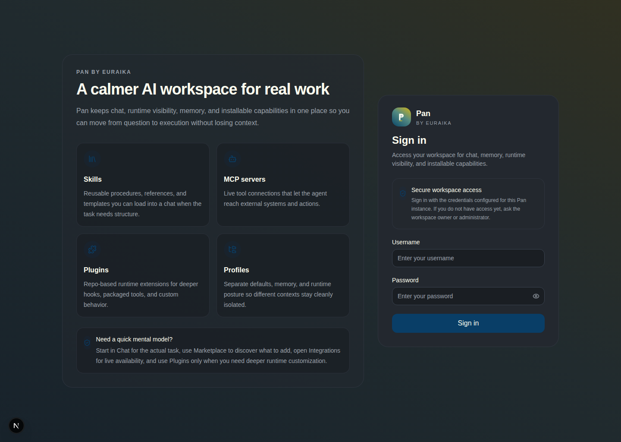Click the 'Sign in with the credentials configured' text
Screen dimensions: 621x442
(x=469, y=209)
